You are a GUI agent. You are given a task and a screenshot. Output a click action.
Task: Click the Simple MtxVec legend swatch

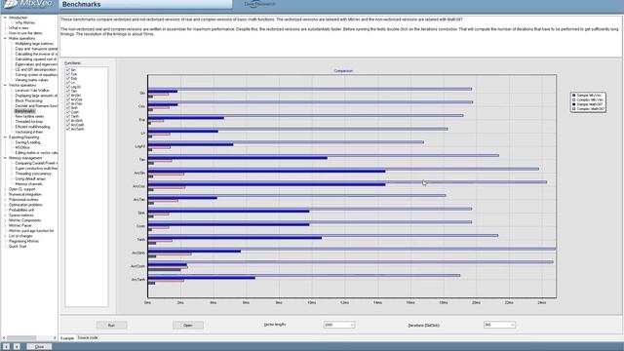(x=574, y=96)
